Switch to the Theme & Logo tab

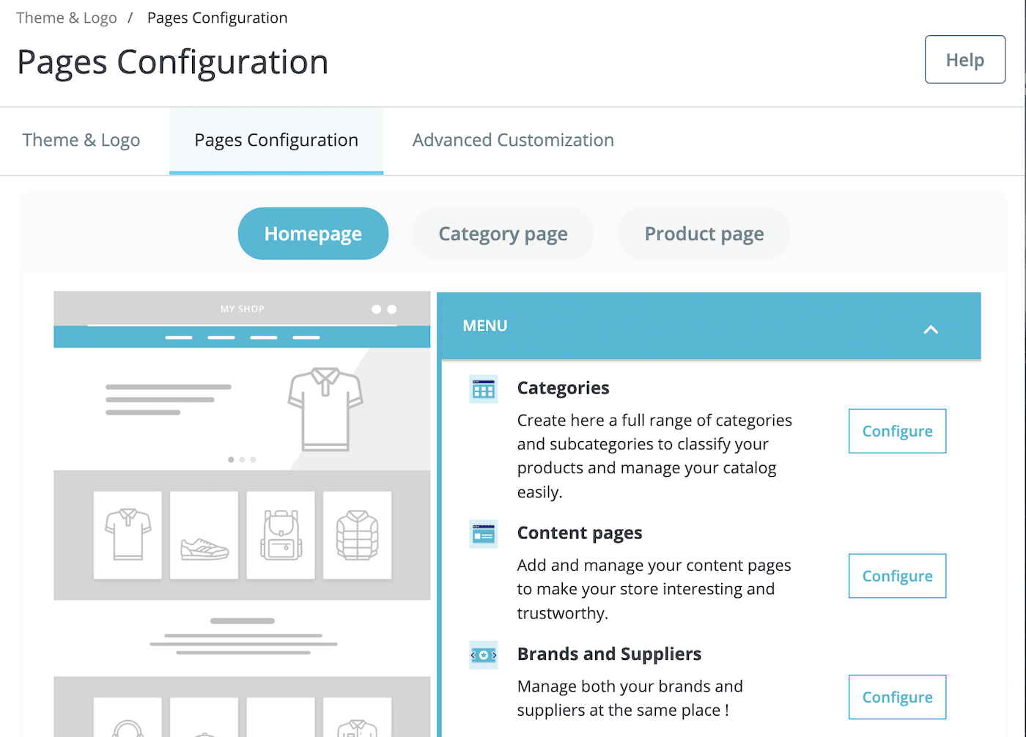click(x=81, y=139)
